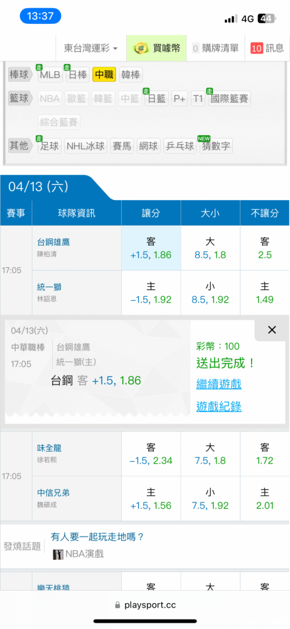Select the T1 basketball league tab
The image size is (290, 629).
pyautogui.click(x=198, y=99)
